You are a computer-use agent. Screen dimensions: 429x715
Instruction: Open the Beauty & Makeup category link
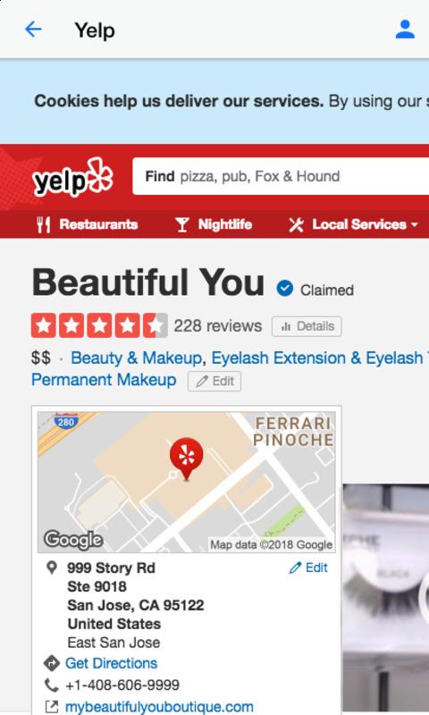coord(137,358)
